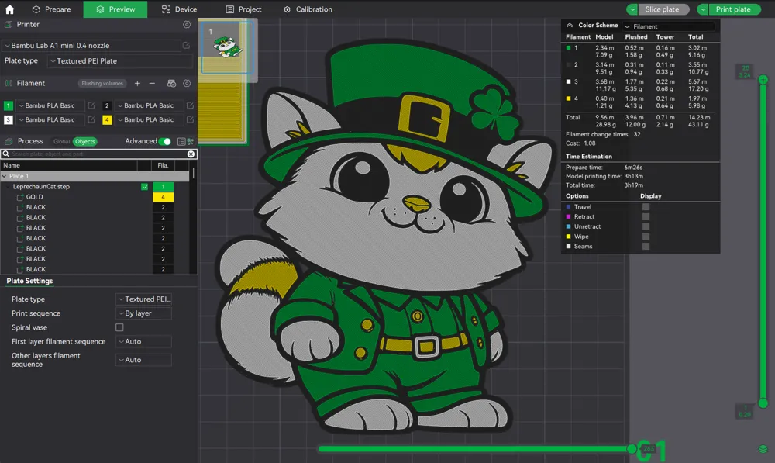Edit the Bambu Lab A1 mini printer preset

coord(186,46)
